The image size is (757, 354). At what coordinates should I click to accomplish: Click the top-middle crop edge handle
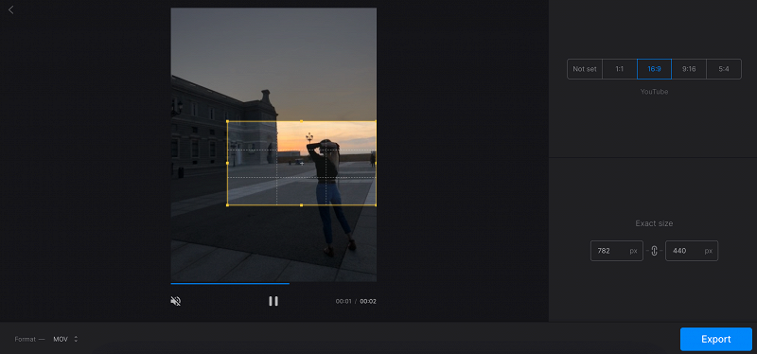[302, 121]
